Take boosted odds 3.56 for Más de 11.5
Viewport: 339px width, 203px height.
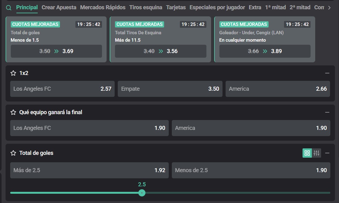point(161,51)
